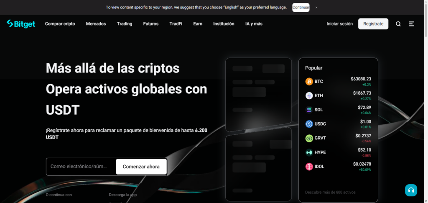Open the Mercados menu
Viewport: 428px width, 203px height.
tap(96, 24)
